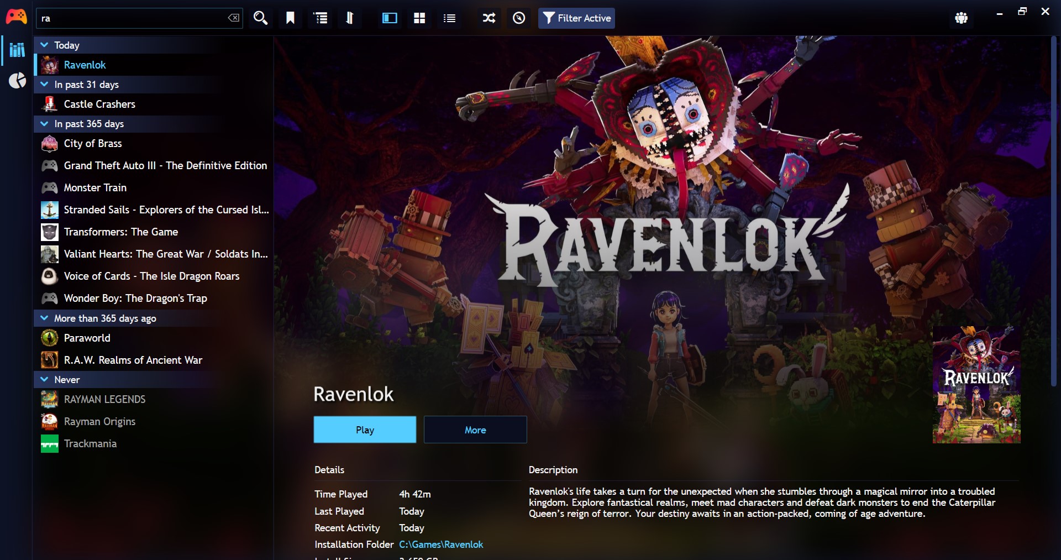Open the More options button
Viewport: 1061px width, 560px height.
(475, 430)
